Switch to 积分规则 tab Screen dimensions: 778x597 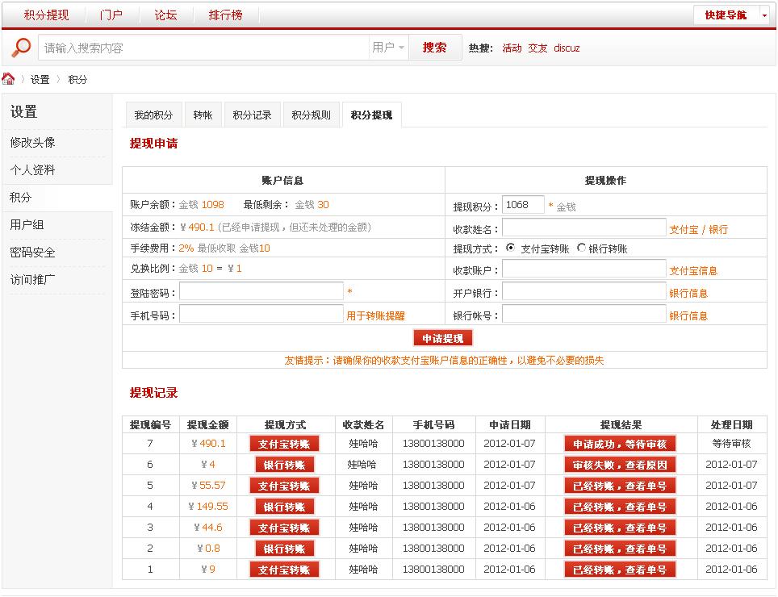pos(312,115)
